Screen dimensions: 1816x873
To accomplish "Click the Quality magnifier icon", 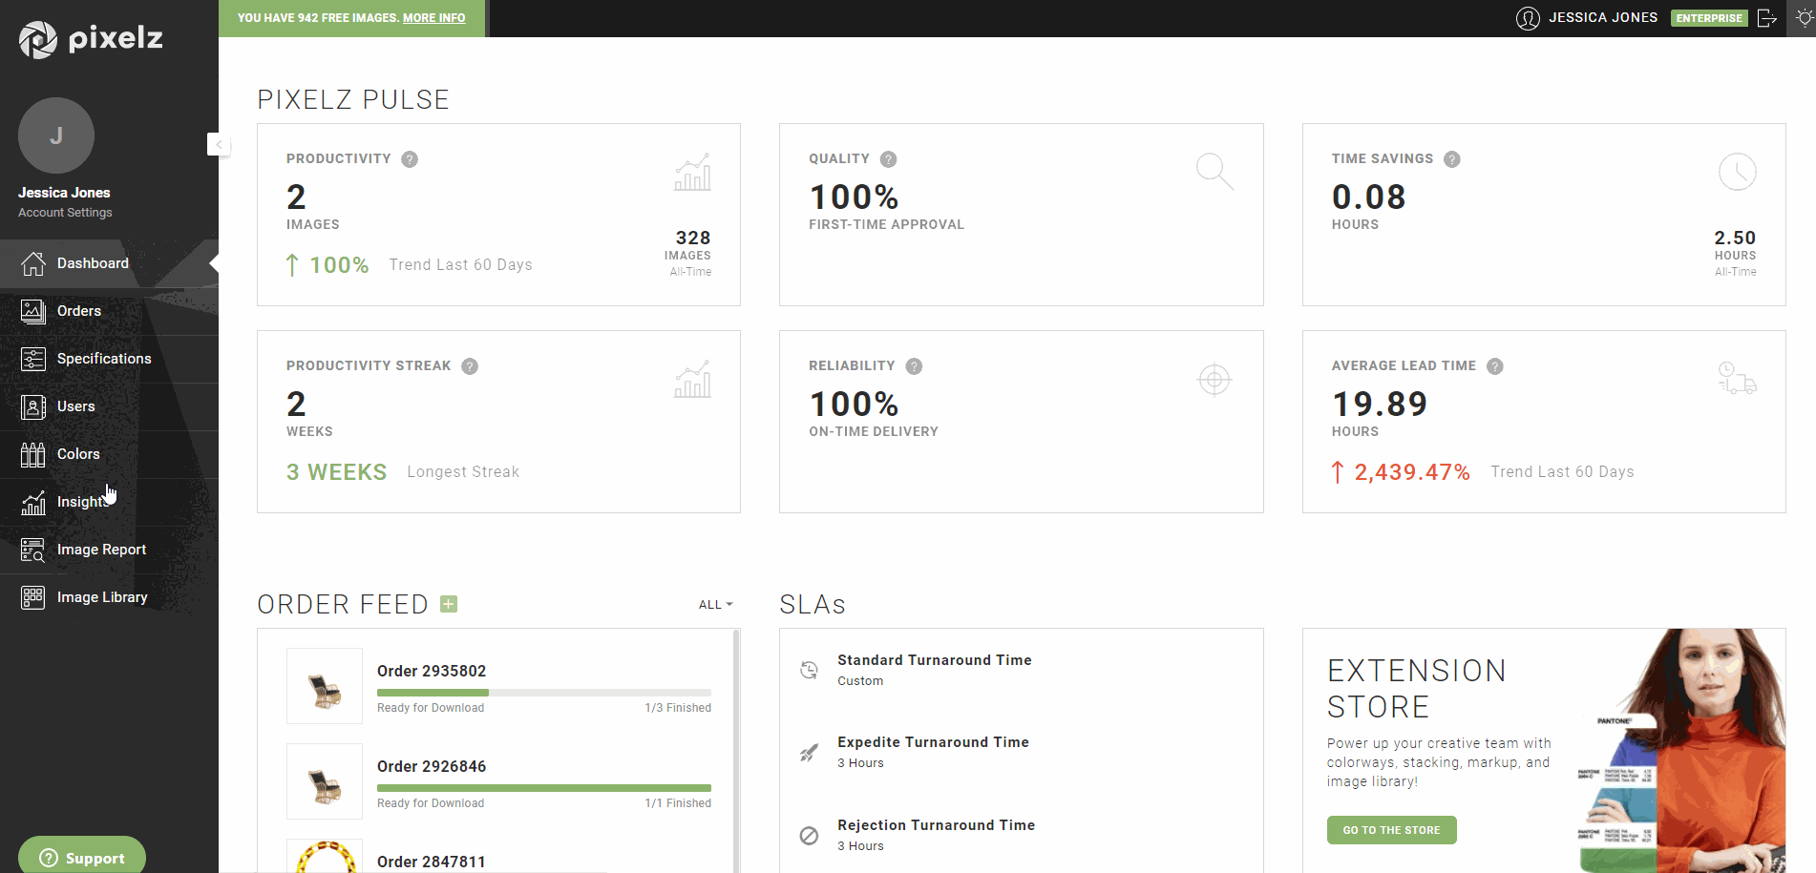I will (1214, 172).
